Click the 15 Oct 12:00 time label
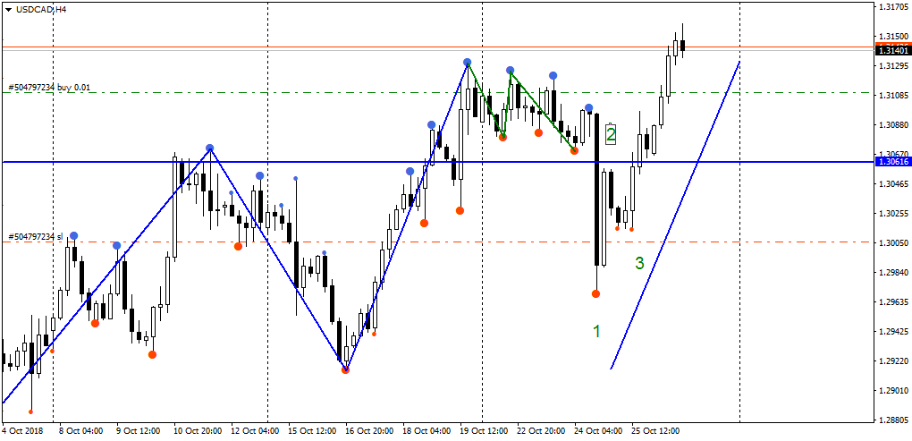The height and width of the screenshot is (441, 912). pyautogui.click(x=312, y=431)
